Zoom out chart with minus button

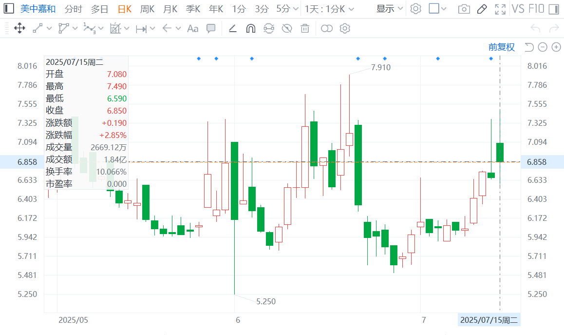(x=543, y=47)
